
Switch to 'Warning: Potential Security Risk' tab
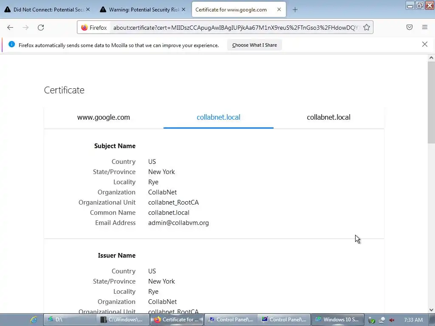tap(143, 10)
